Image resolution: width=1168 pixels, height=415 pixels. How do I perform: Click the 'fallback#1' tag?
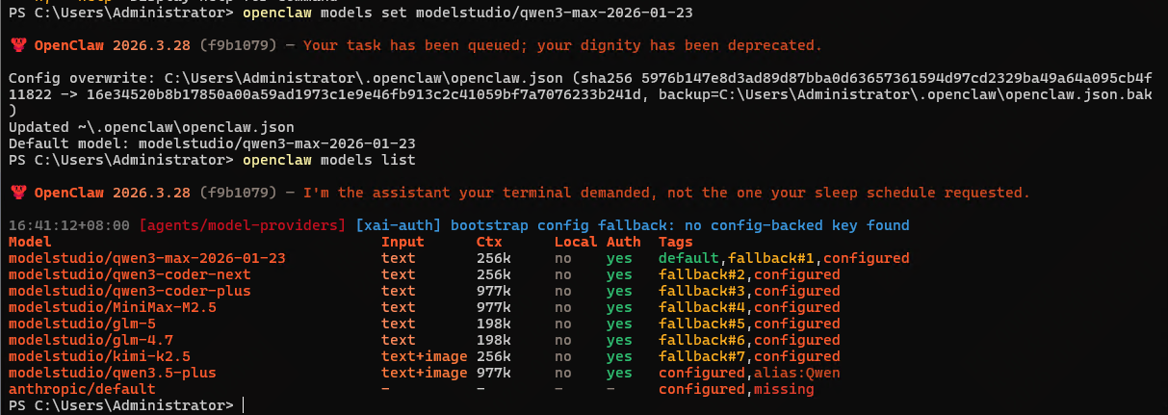(771, 258)
